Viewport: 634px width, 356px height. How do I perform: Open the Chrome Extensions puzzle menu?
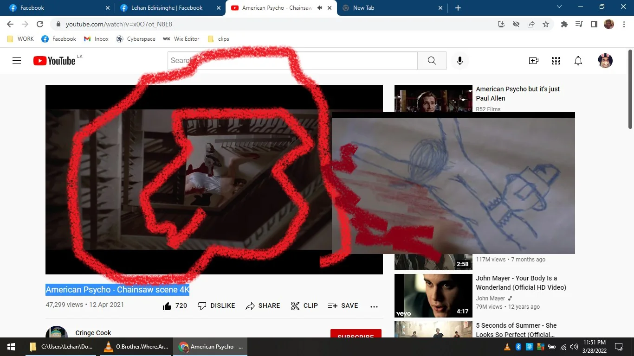click(564, 24)
